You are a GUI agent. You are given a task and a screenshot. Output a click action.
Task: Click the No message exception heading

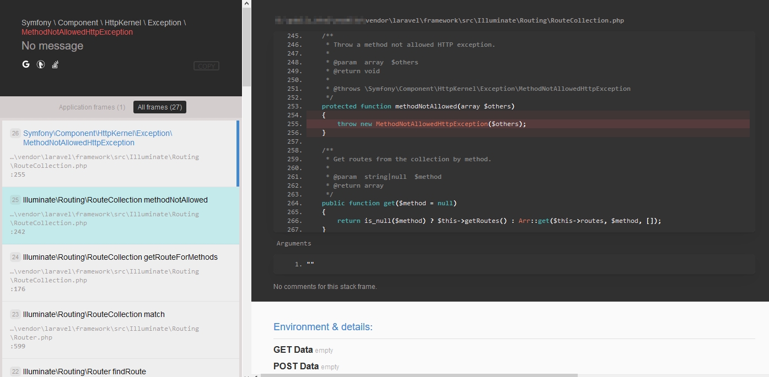52,46
